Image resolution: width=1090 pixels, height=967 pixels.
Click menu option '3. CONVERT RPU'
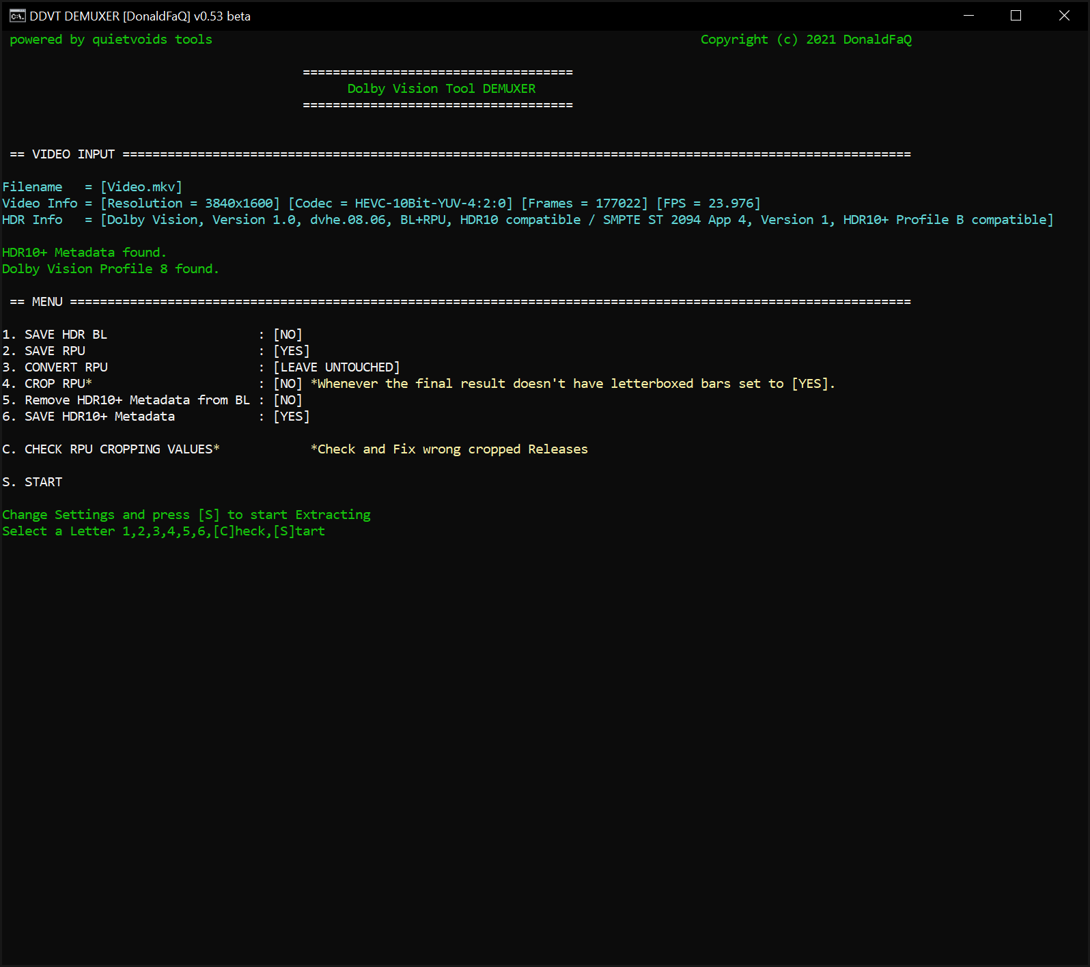click(55, 367)
